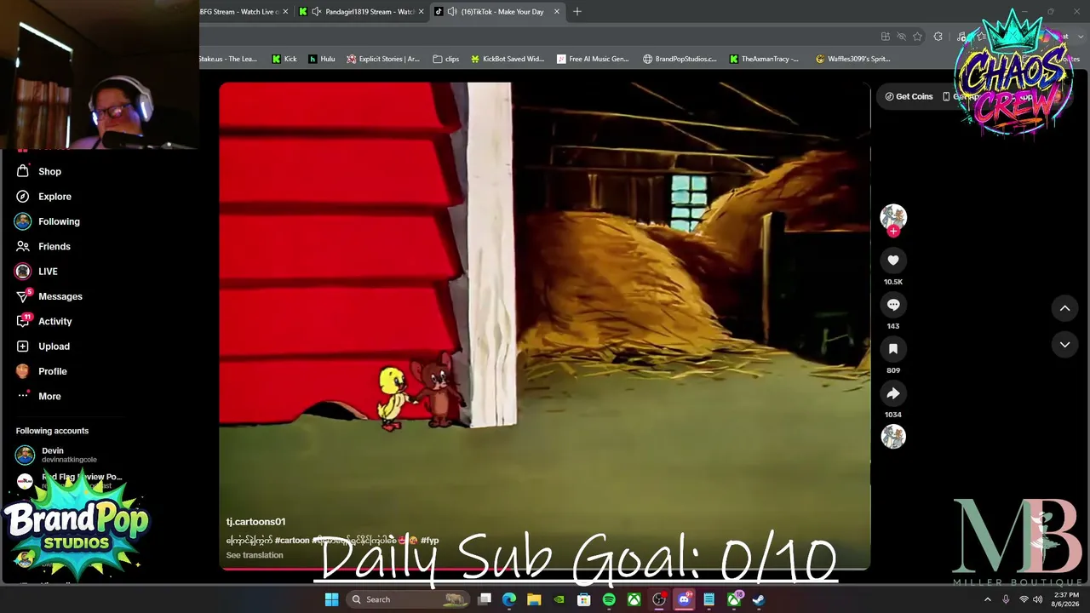Screen dimensions: 1090x613
Task: Open the sound disc below the share count
Action: pyautogui.click(x=892, y=437)
